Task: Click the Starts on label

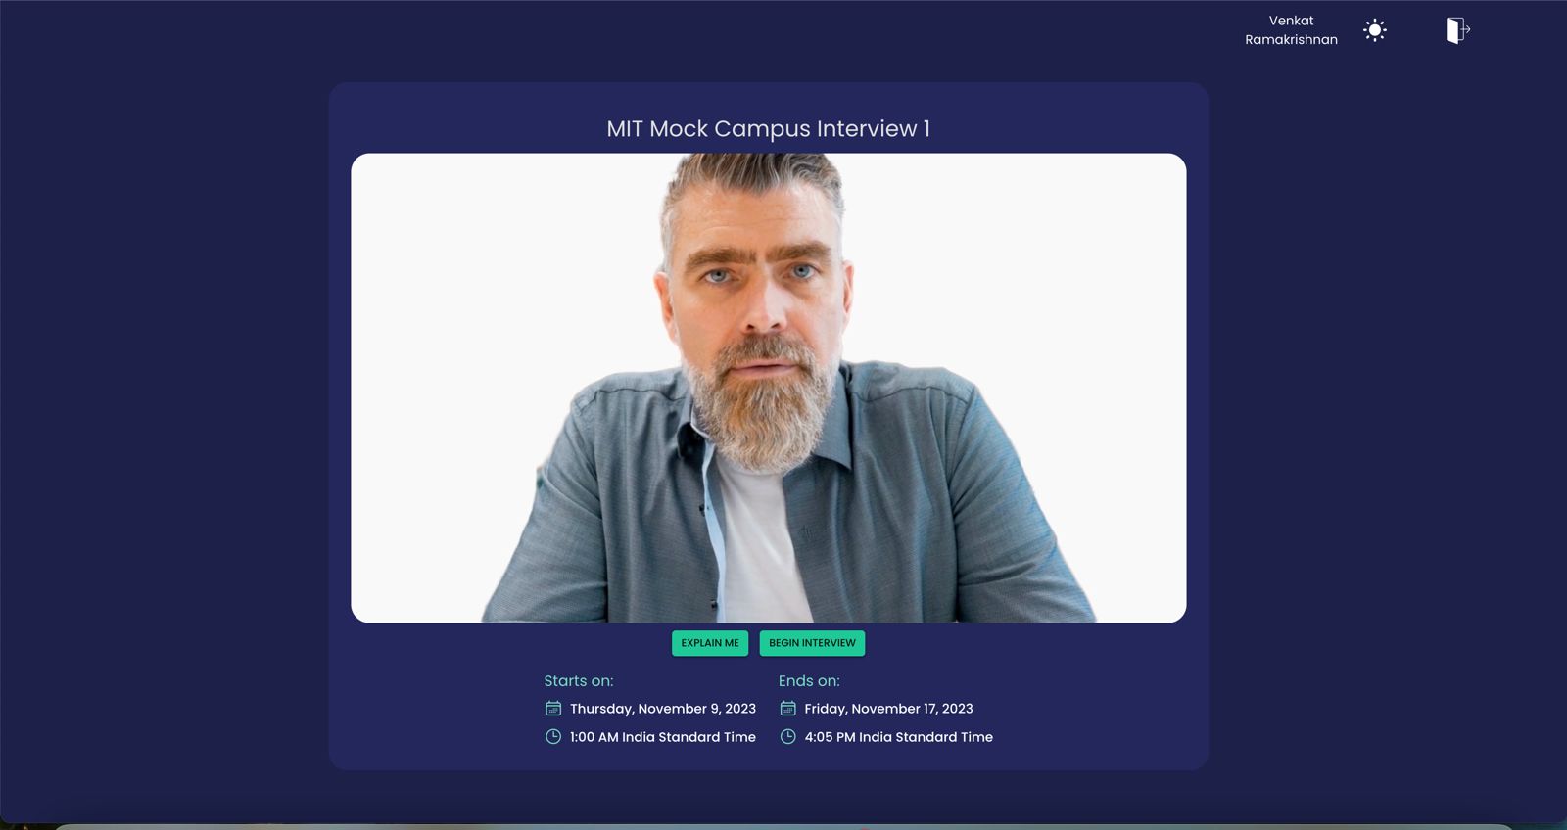Action: point(579,681)
